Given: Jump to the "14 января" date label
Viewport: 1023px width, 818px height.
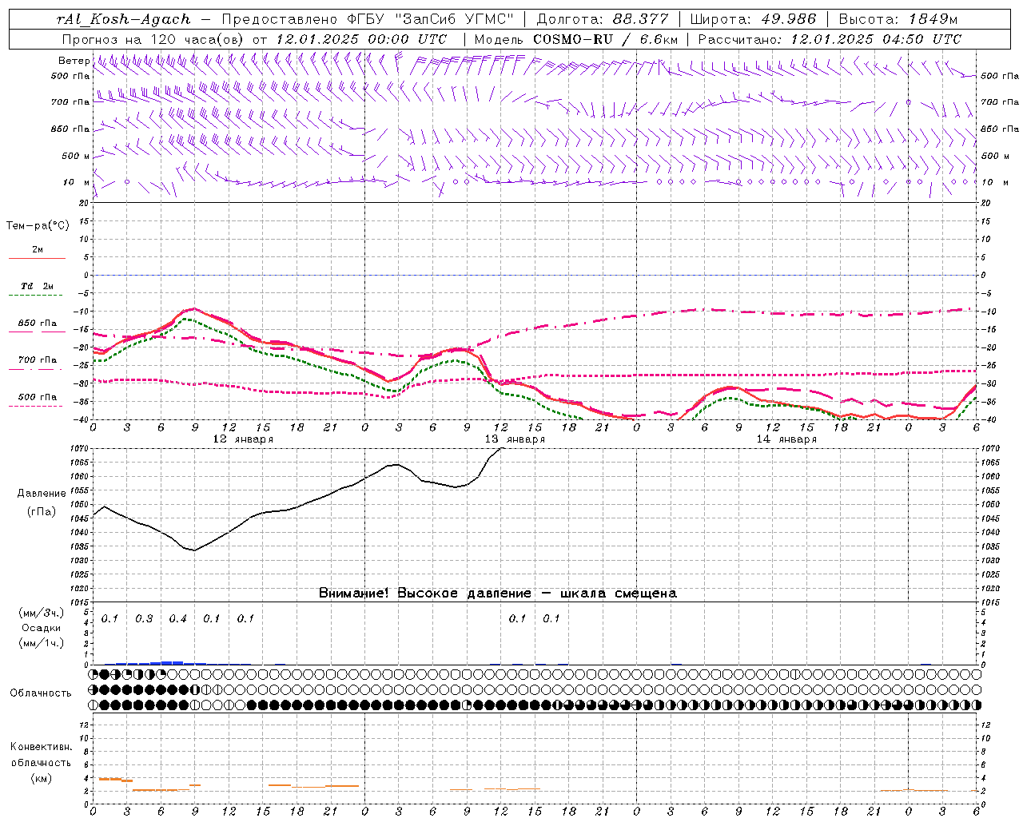Looking at the screenshot, I should (x=786, y=439).
